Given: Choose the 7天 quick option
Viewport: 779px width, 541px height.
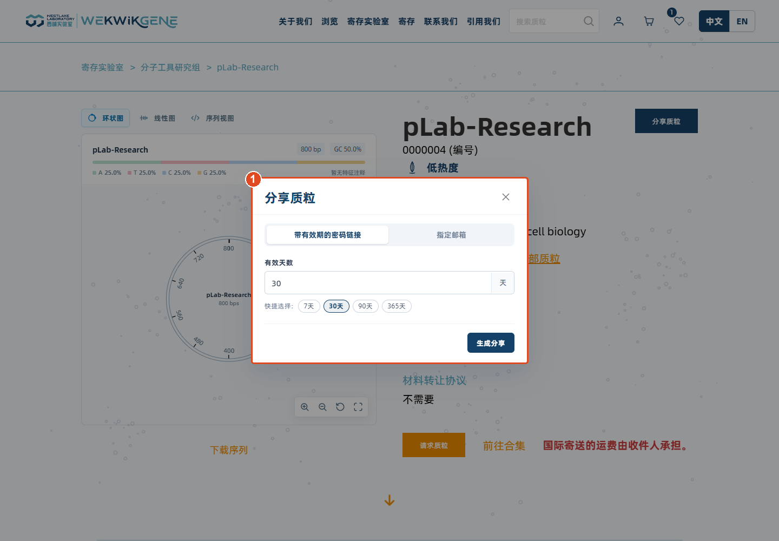Looking at the screenshot, I should [x=309, y=306].
